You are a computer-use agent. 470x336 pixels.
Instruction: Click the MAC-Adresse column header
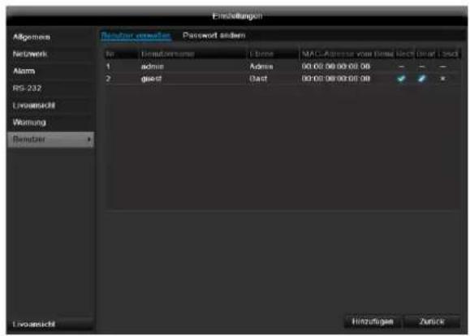point(347,54)
